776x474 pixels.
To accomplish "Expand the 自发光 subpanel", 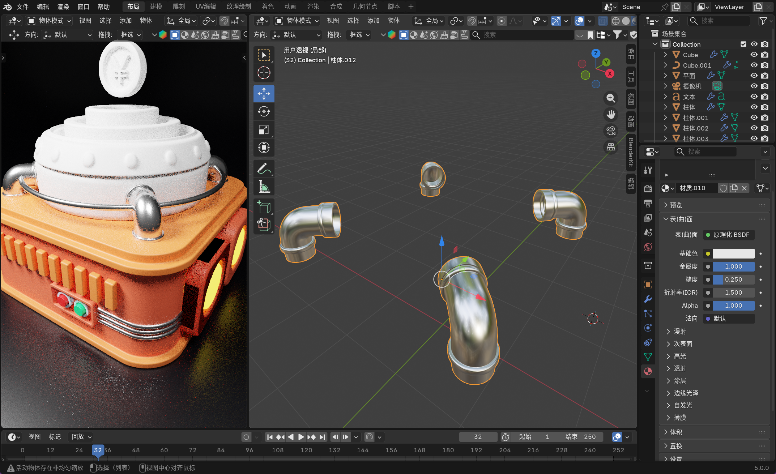I will 683,405.
